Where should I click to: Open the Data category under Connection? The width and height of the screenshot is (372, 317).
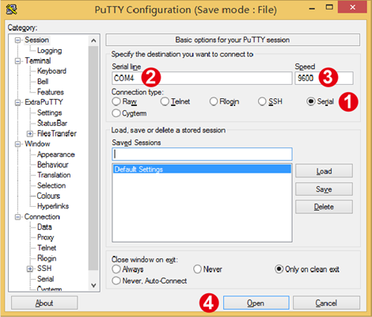44,227
